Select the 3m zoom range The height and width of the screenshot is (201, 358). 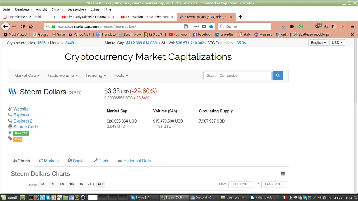pos(71,184)
